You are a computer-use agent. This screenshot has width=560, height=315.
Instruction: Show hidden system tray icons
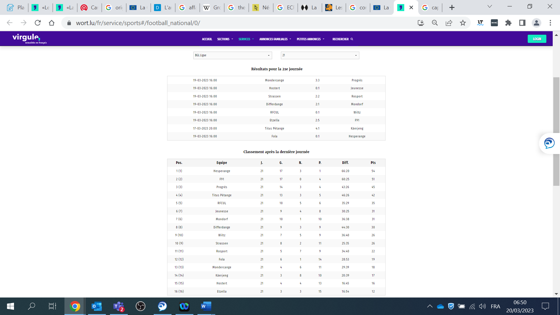(x=430, y=306)
